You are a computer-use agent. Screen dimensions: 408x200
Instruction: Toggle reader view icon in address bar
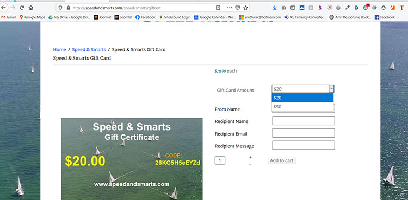(x=218, y=8)
